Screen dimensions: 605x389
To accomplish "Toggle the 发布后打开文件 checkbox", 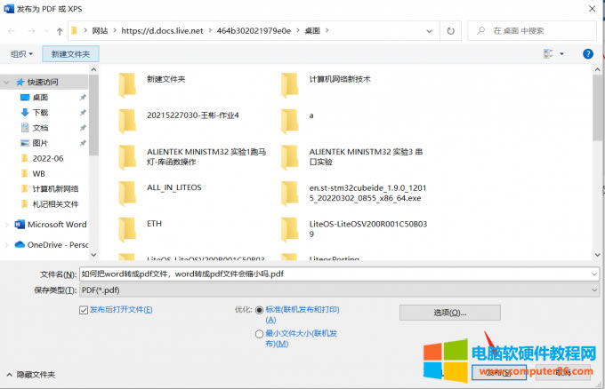I will tap(84, 310).
